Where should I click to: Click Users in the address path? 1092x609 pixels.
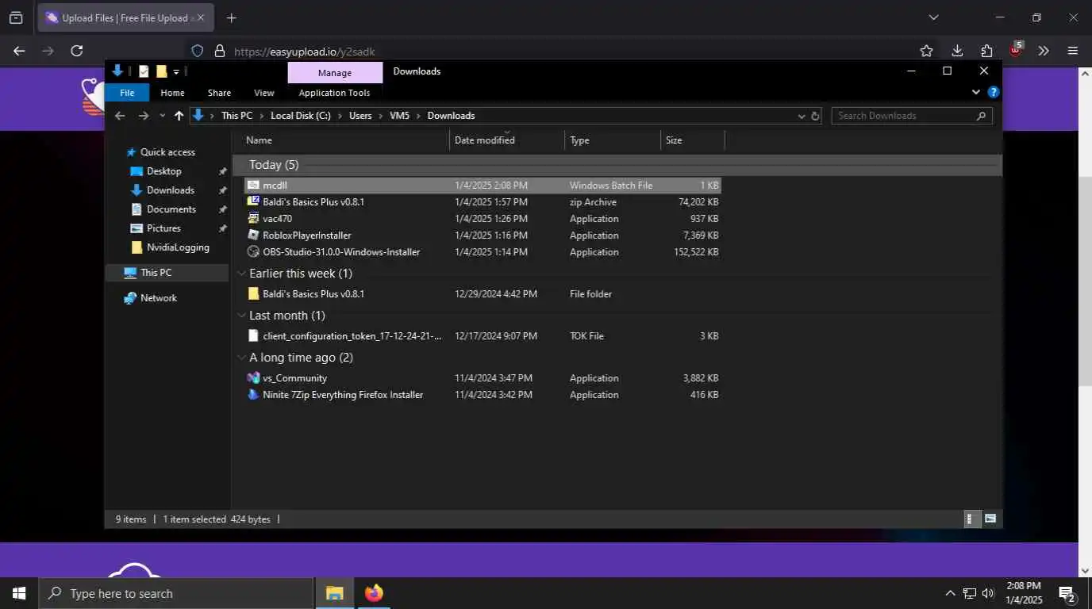pos(360,116)
